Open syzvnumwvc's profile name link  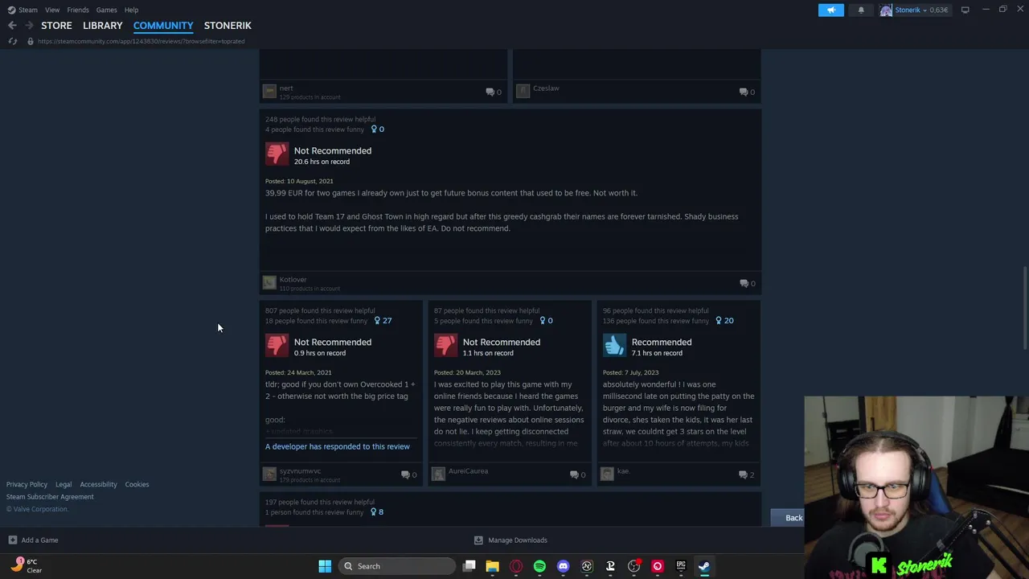pos(300,470)
